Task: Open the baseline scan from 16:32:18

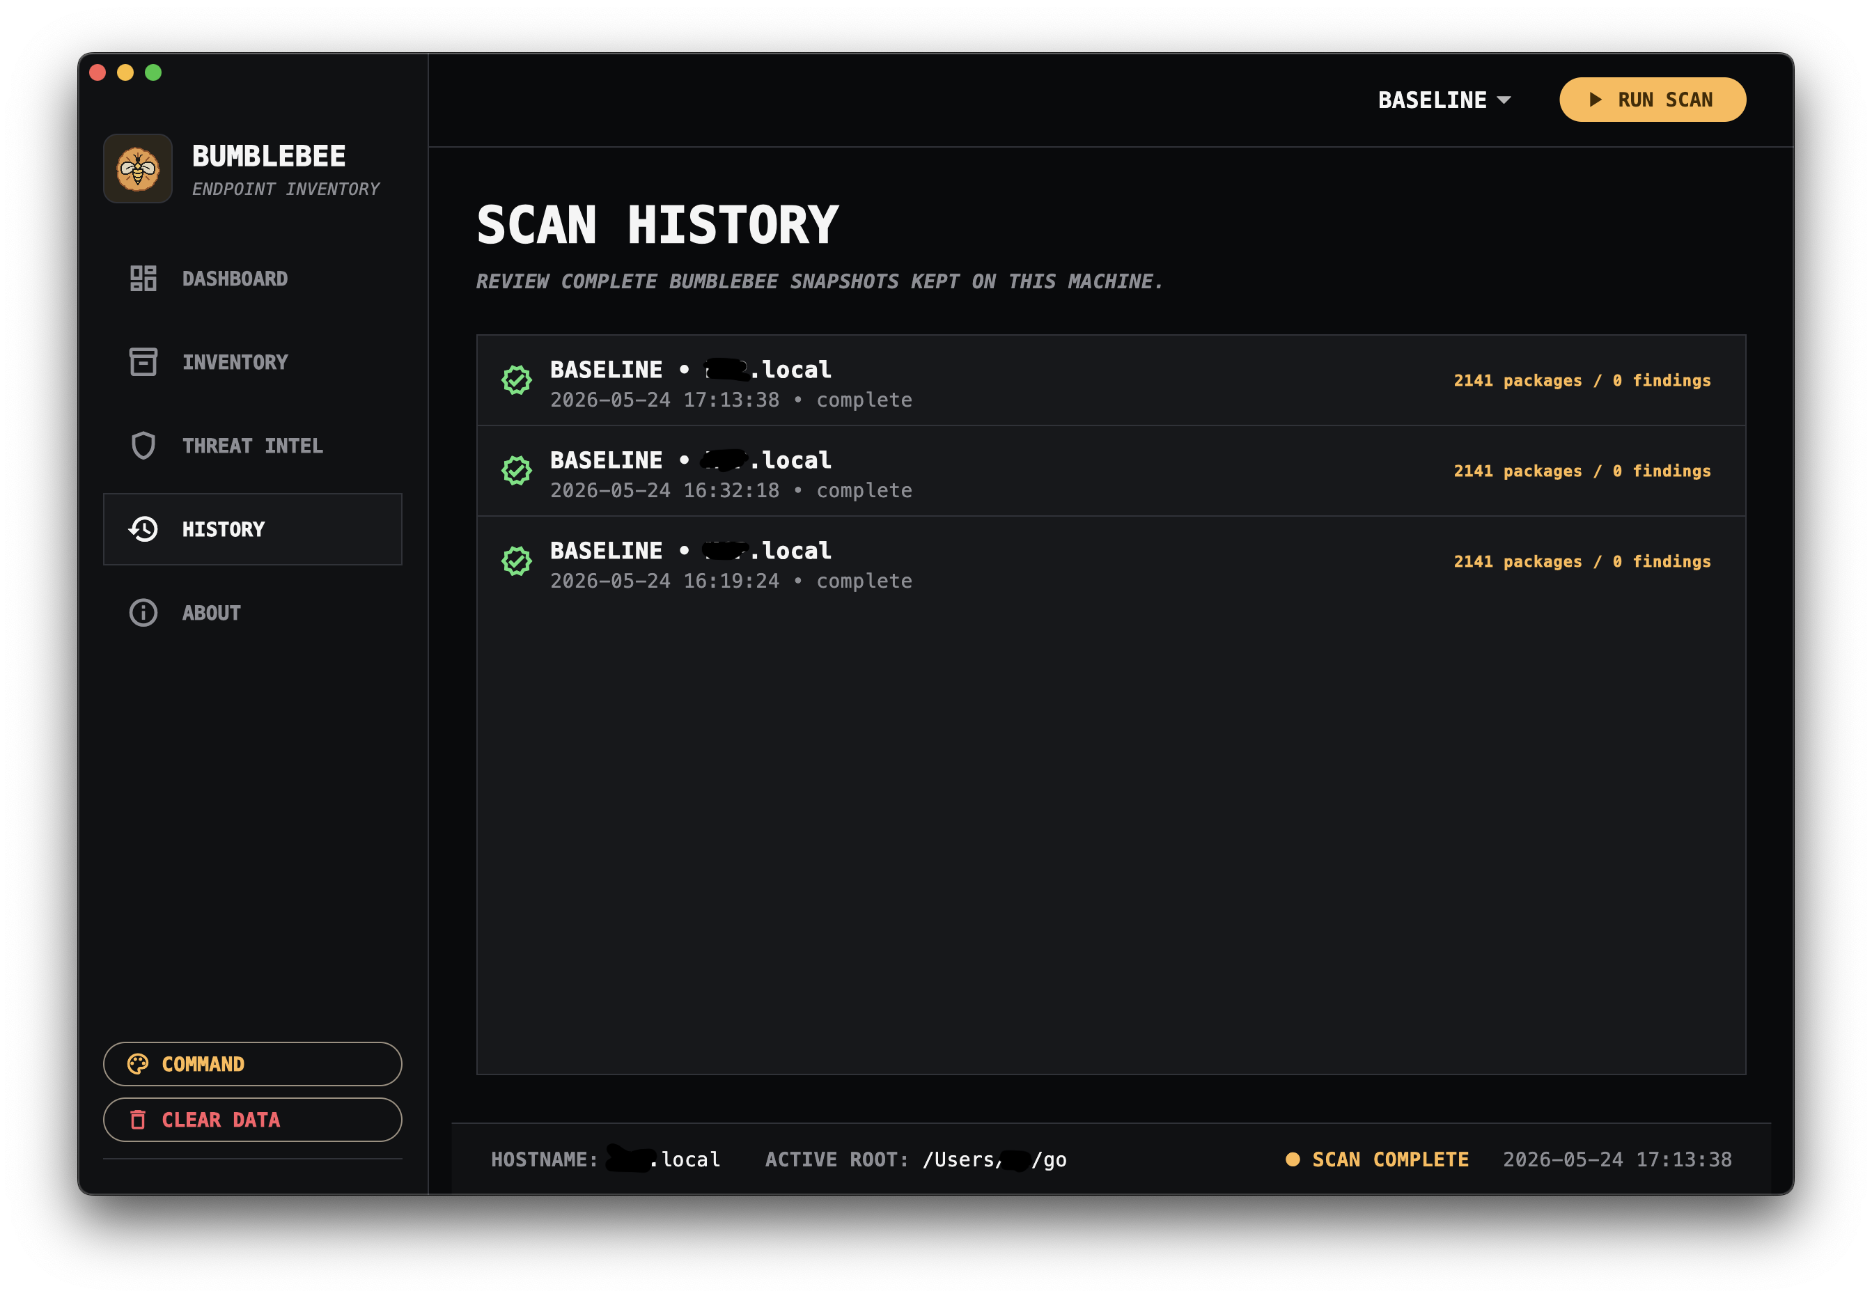Action: (x=1111, y=471)
